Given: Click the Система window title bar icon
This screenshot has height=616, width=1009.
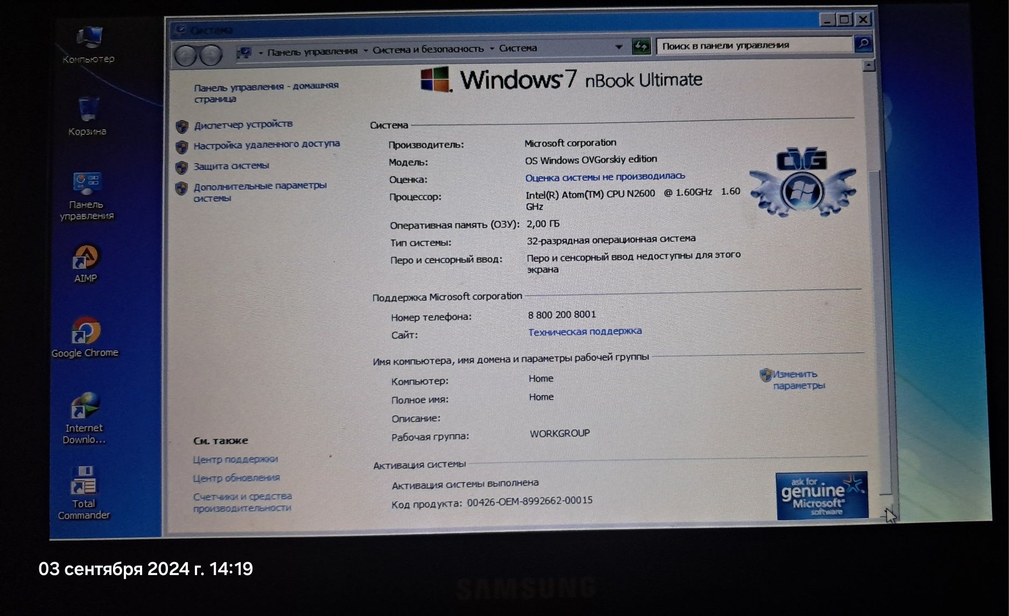Looking at the screenshot, I should [x=181, y=30].
